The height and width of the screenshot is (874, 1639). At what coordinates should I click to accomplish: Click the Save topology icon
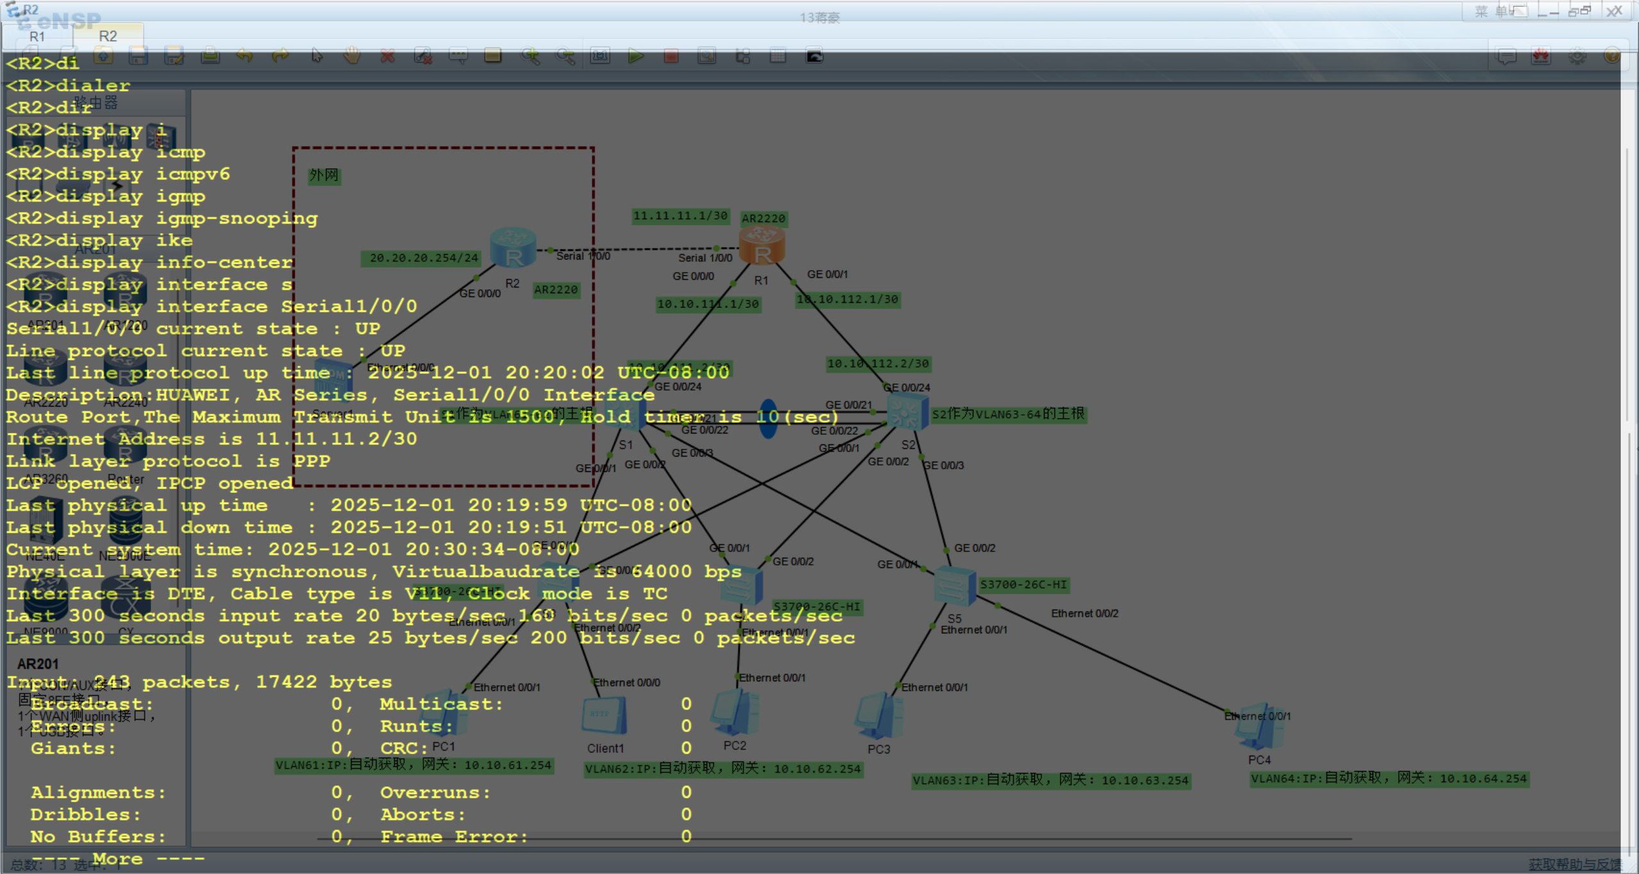[x=138, y=56]
